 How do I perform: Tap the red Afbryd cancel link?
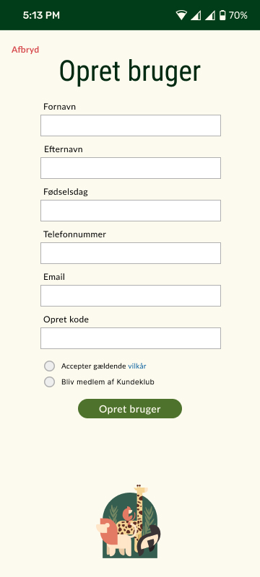(25, 50)
